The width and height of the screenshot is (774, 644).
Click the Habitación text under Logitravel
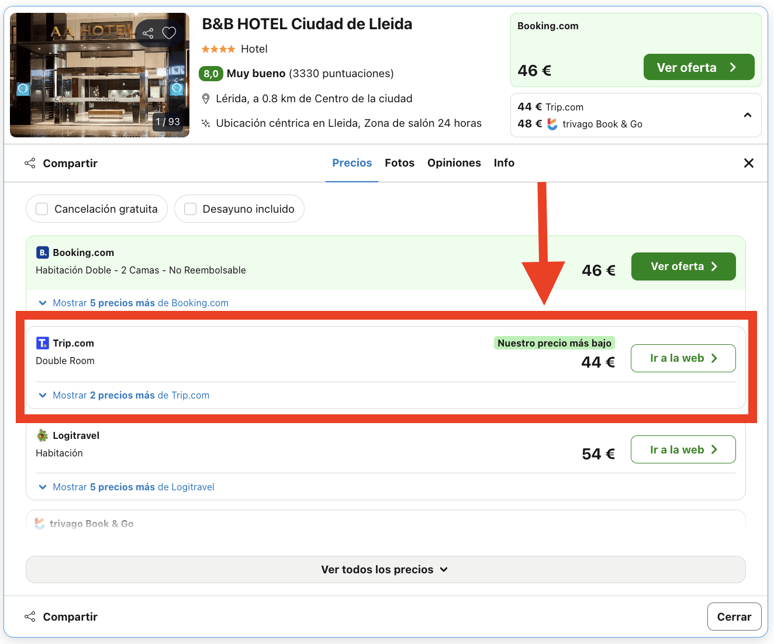(59, 453)
